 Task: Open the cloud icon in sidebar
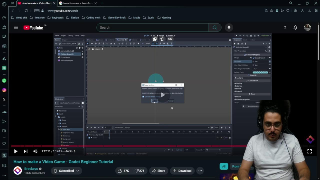[4, 112]
